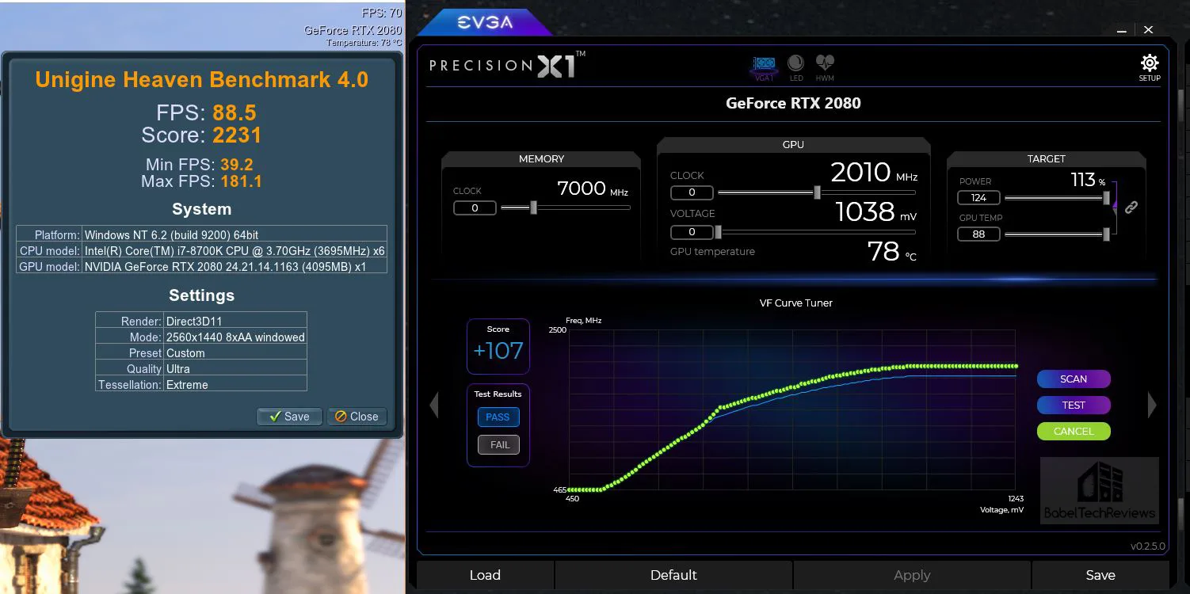1190x594 pixels.
Task: Click the Preset Custom setting row
Action: point(201,352)
